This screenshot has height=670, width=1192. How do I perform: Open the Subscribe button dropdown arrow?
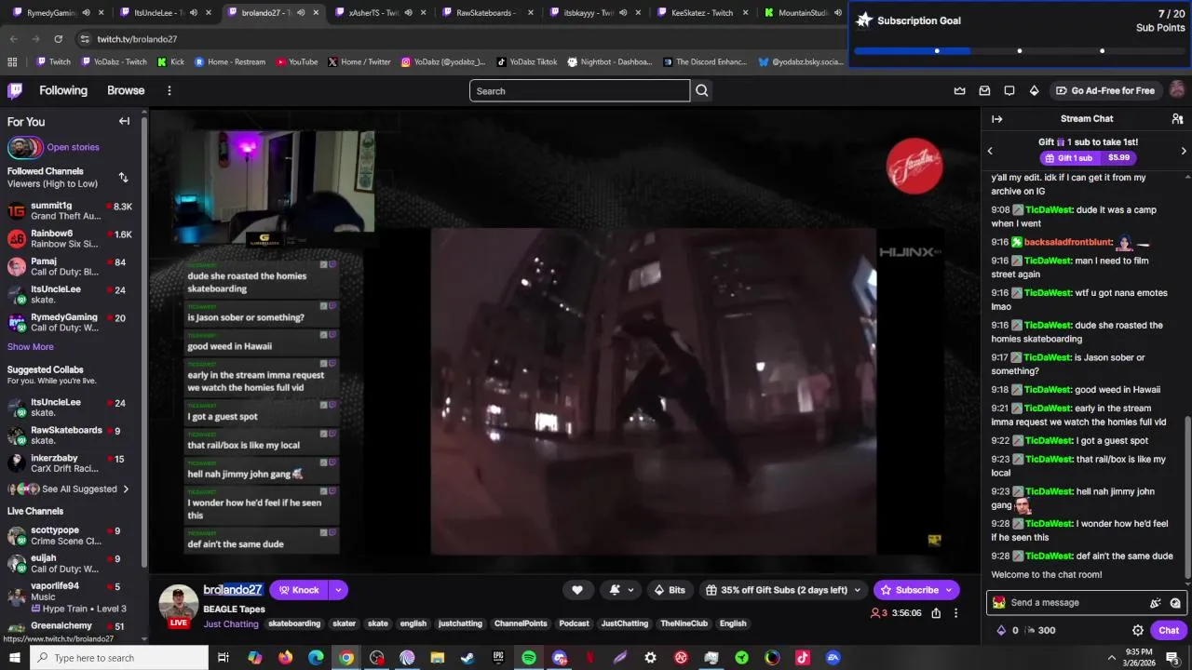tap(949, 590)
